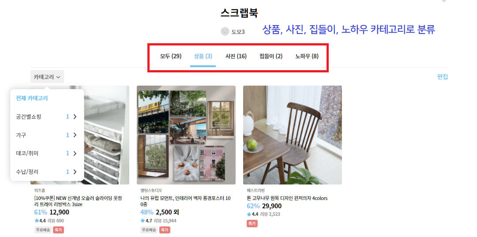477x237 pixels.
Task: Expand the 공간별쇼핑 chevron arrow
Action: [x=75, y=117]
